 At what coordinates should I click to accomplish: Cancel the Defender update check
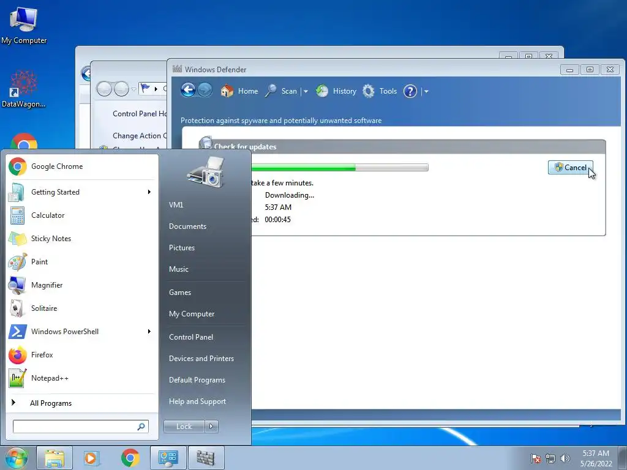pos(570,168)
